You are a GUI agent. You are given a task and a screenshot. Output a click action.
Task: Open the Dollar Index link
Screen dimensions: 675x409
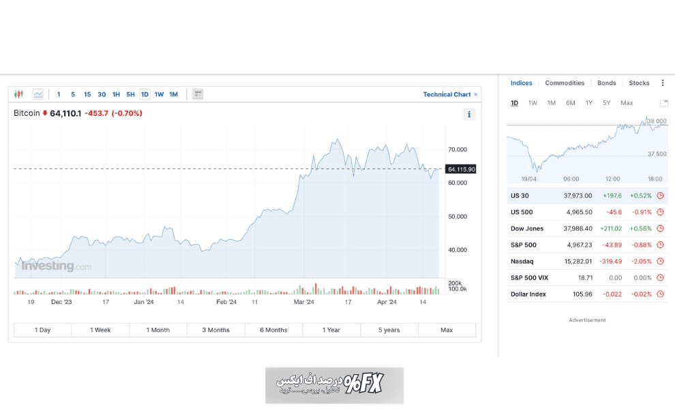pos(528,294)
